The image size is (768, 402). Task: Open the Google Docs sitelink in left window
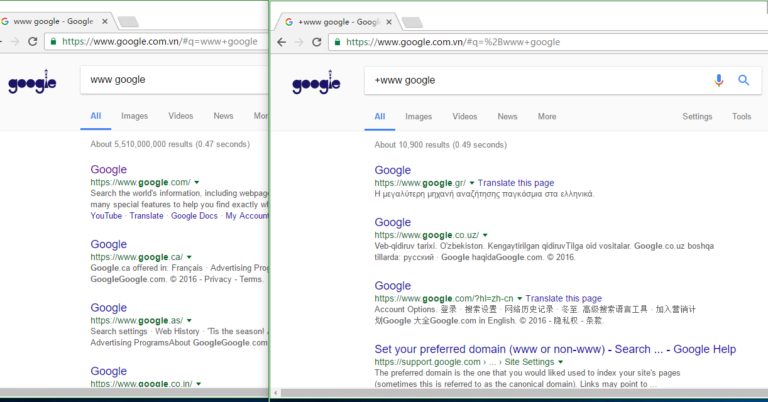(x=194, y=215)
